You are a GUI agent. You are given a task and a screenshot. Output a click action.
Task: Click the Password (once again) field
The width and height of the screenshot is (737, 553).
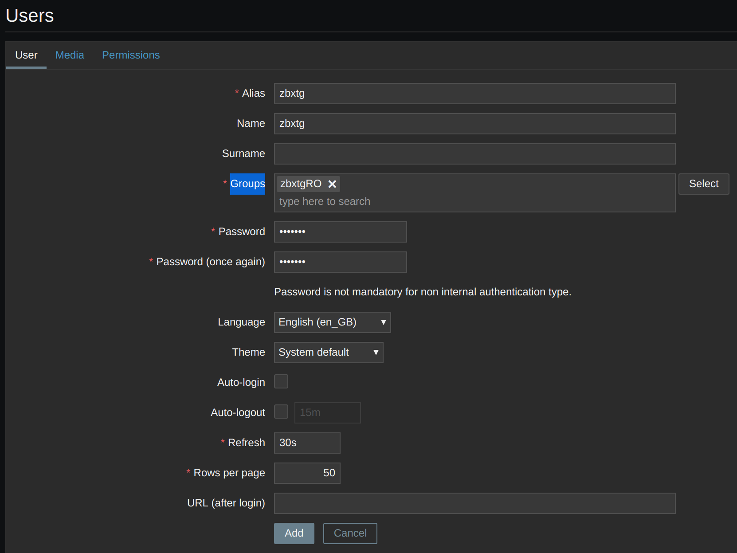(340, 262)
